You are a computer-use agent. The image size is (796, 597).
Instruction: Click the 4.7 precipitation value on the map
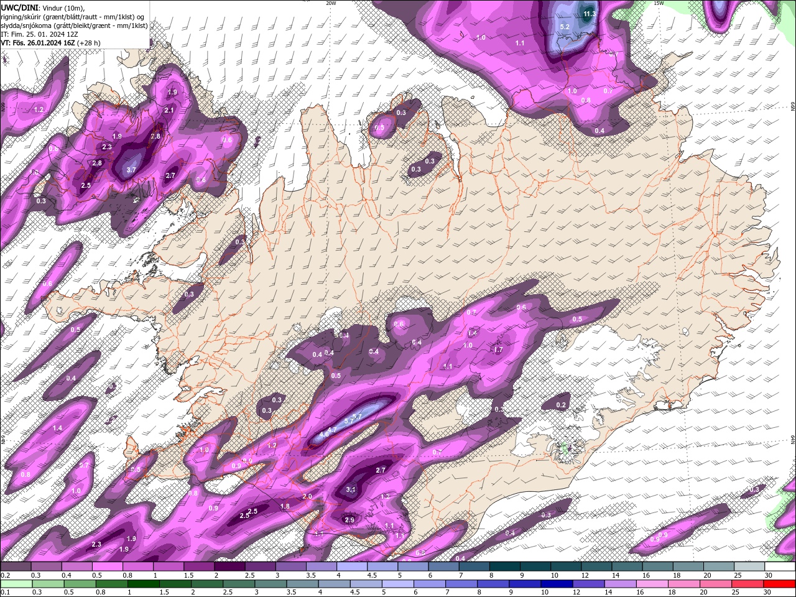coord(332,430)
